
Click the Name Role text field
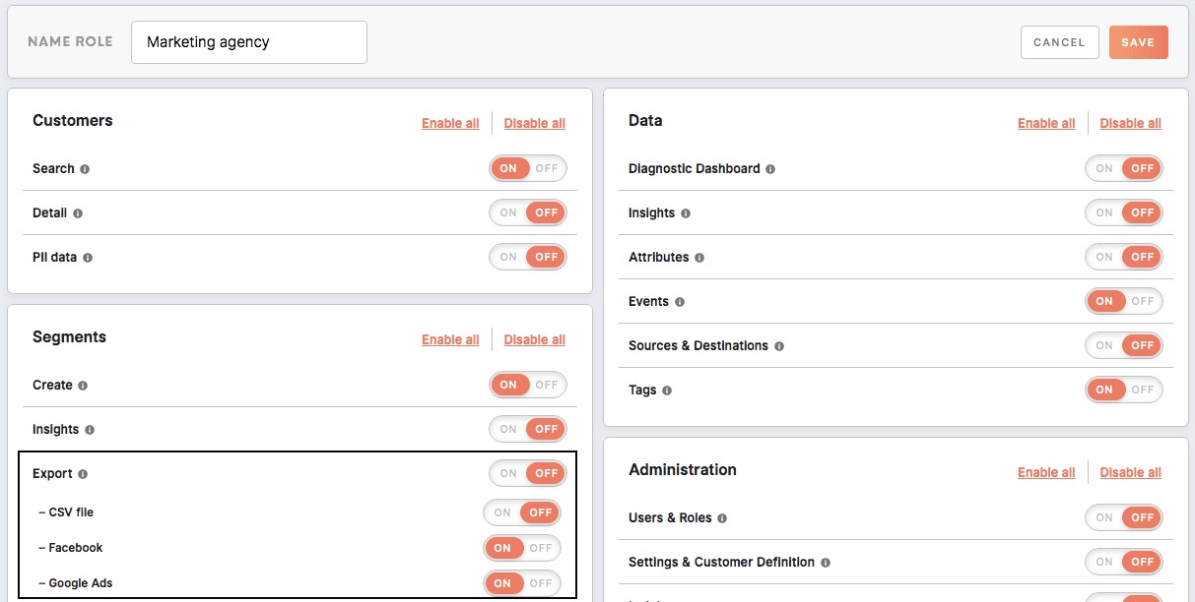pyautogui.click(x=249, y=42)
